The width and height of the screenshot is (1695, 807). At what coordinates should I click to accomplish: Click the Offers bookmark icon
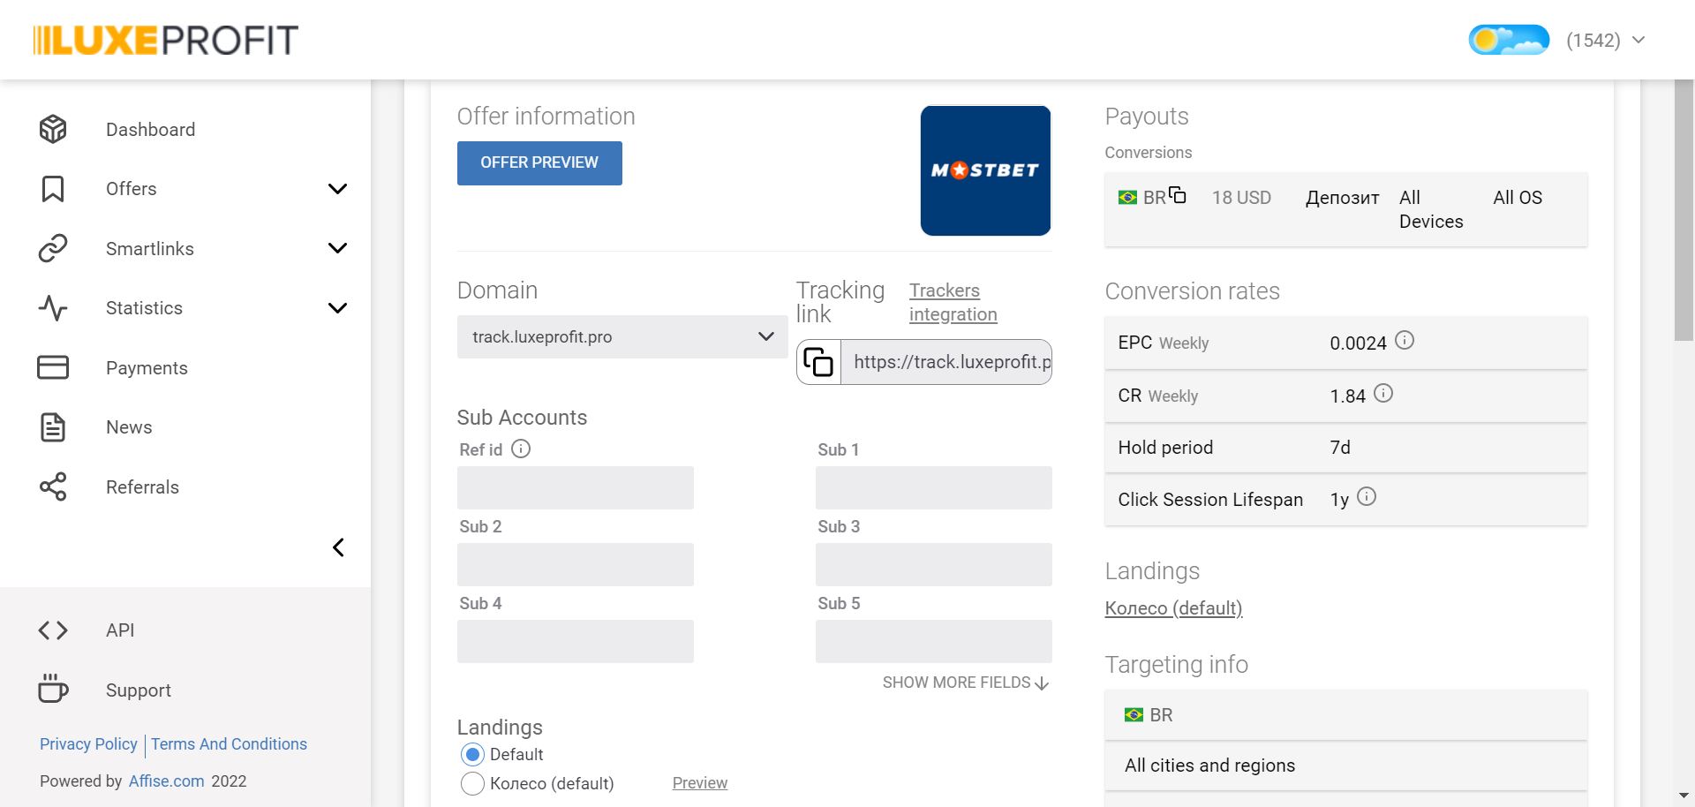pos(53,189)
